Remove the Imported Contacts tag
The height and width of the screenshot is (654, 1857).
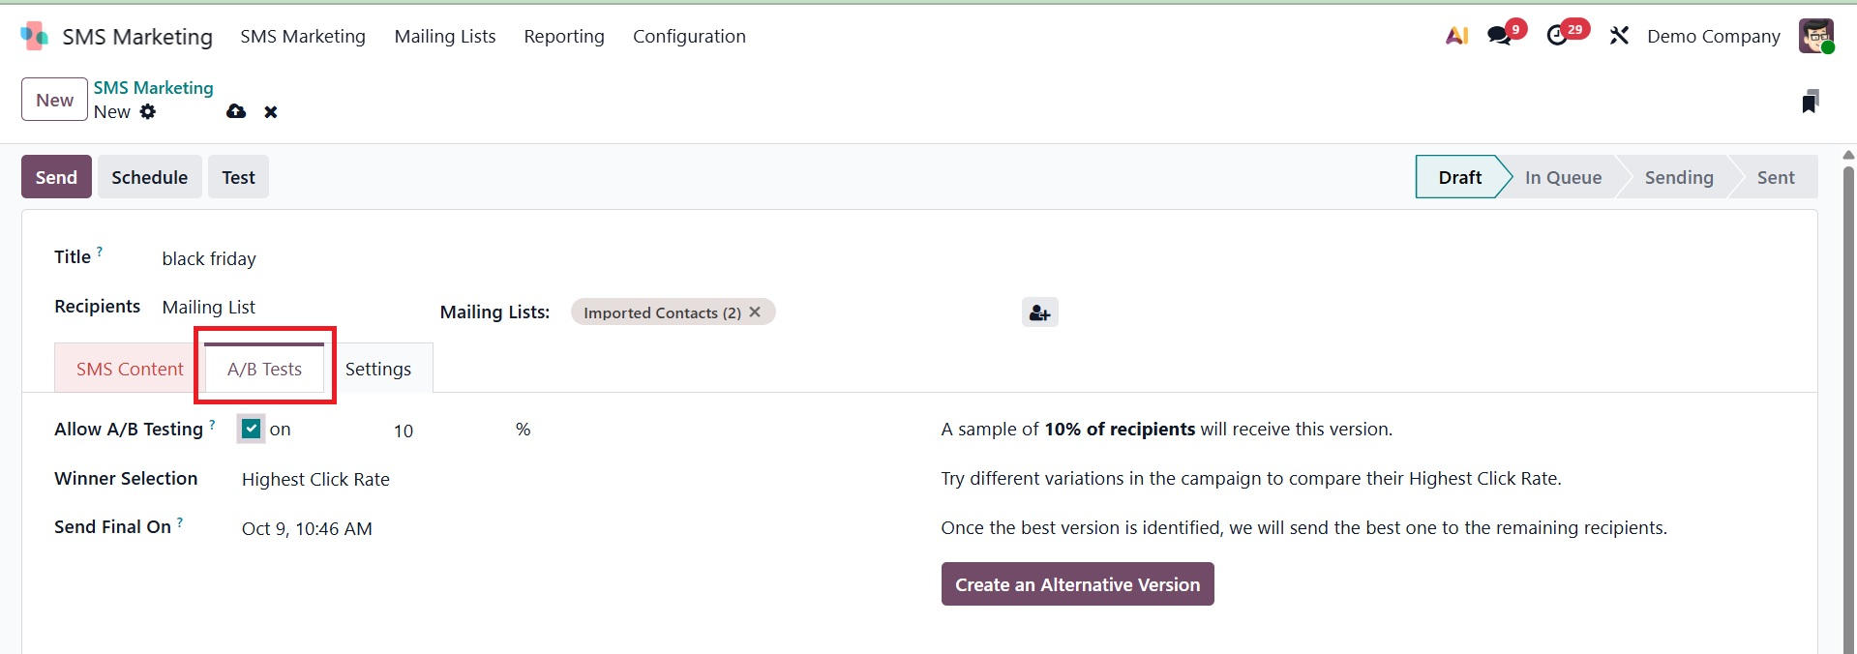(755, 312)
